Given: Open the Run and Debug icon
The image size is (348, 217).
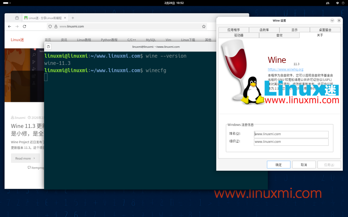Looking at the screenshot, I should pyautogui.click(x=34, y=69).
